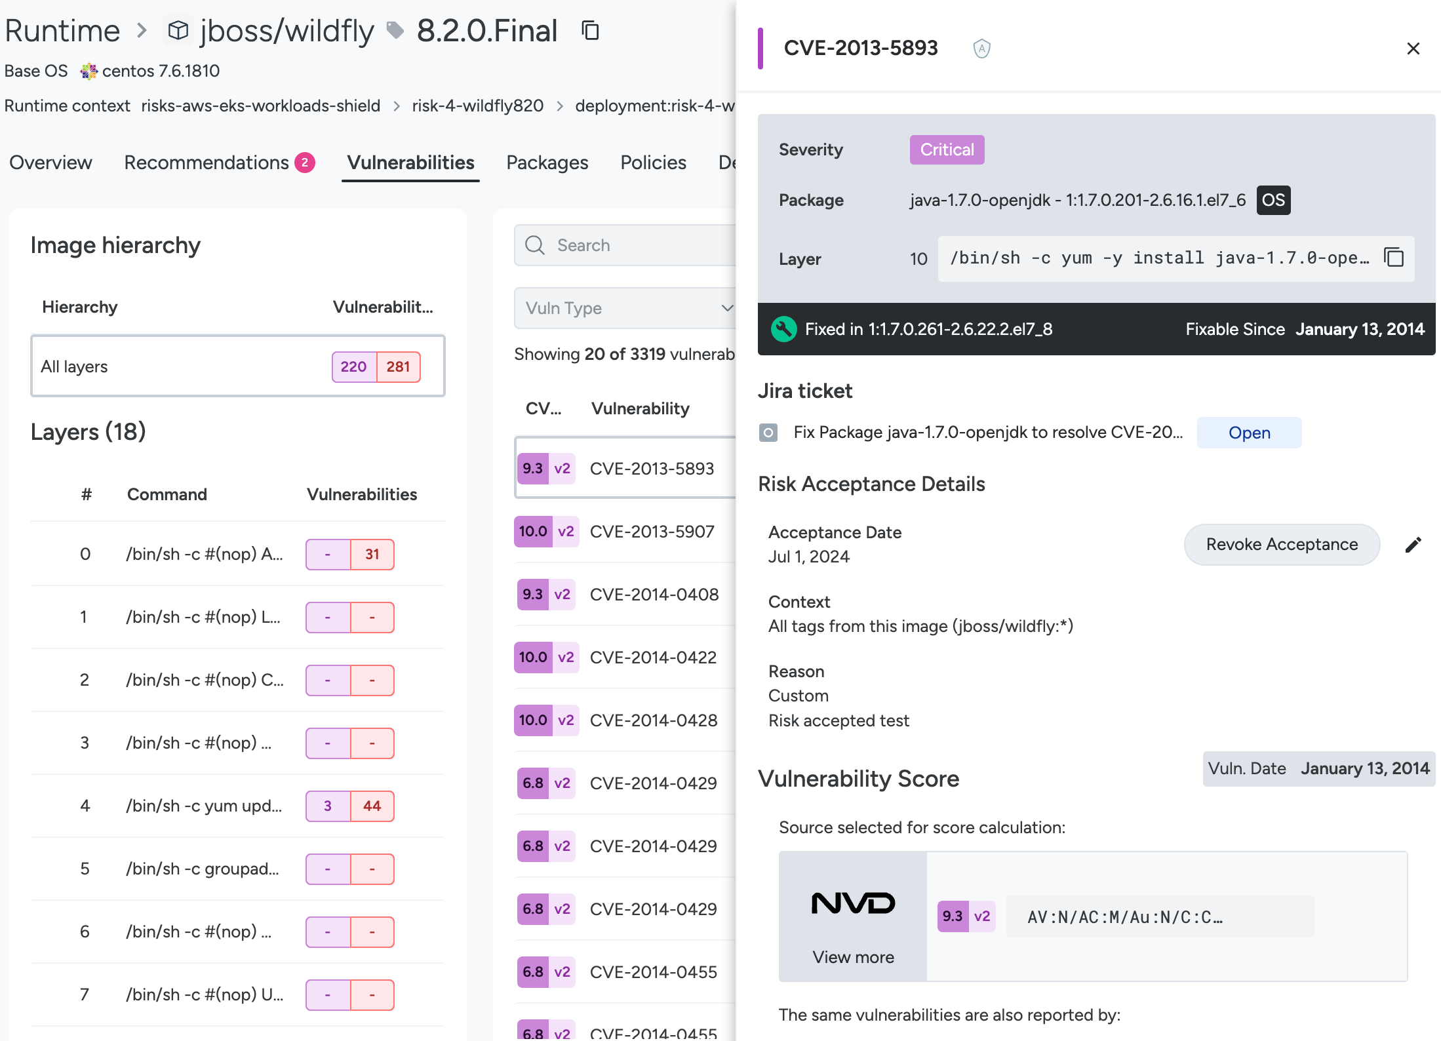Edit risk acceptance with pencil icon
The image size is (1441, 1041).
click(1413, 545)
